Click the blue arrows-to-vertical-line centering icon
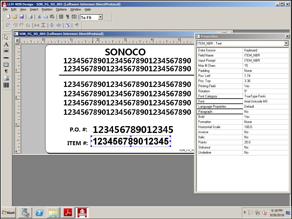 [59, 25]
